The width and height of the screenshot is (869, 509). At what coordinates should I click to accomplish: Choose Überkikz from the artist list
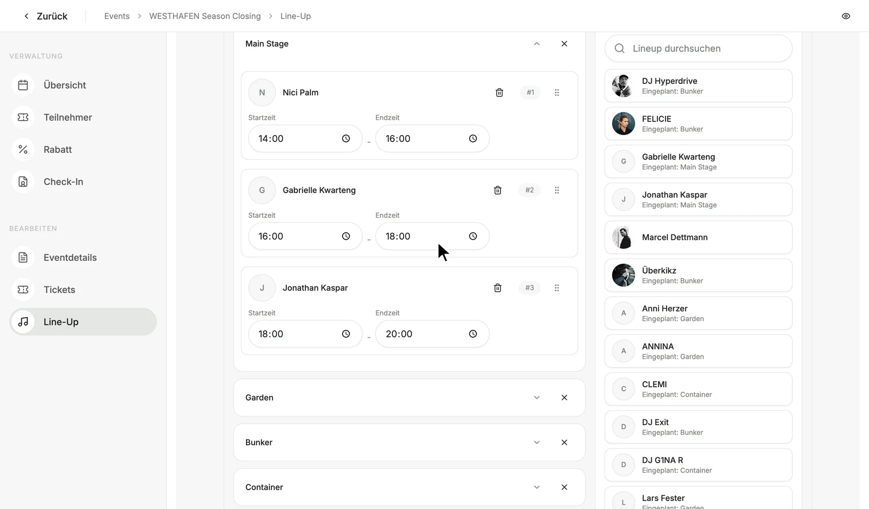click(698, 275)
